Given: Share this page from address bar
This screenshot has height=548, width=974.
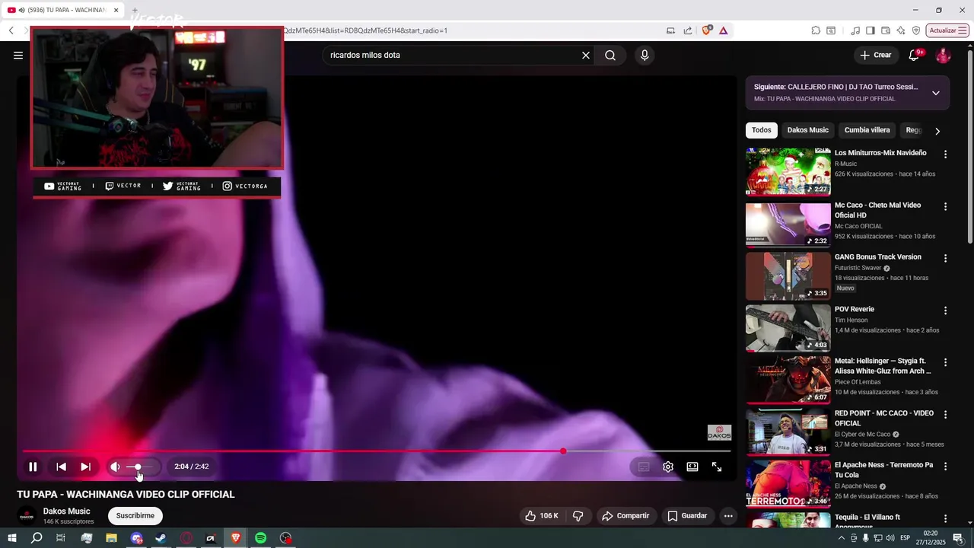Looking at the screenshot, I should tap(688, 30).
